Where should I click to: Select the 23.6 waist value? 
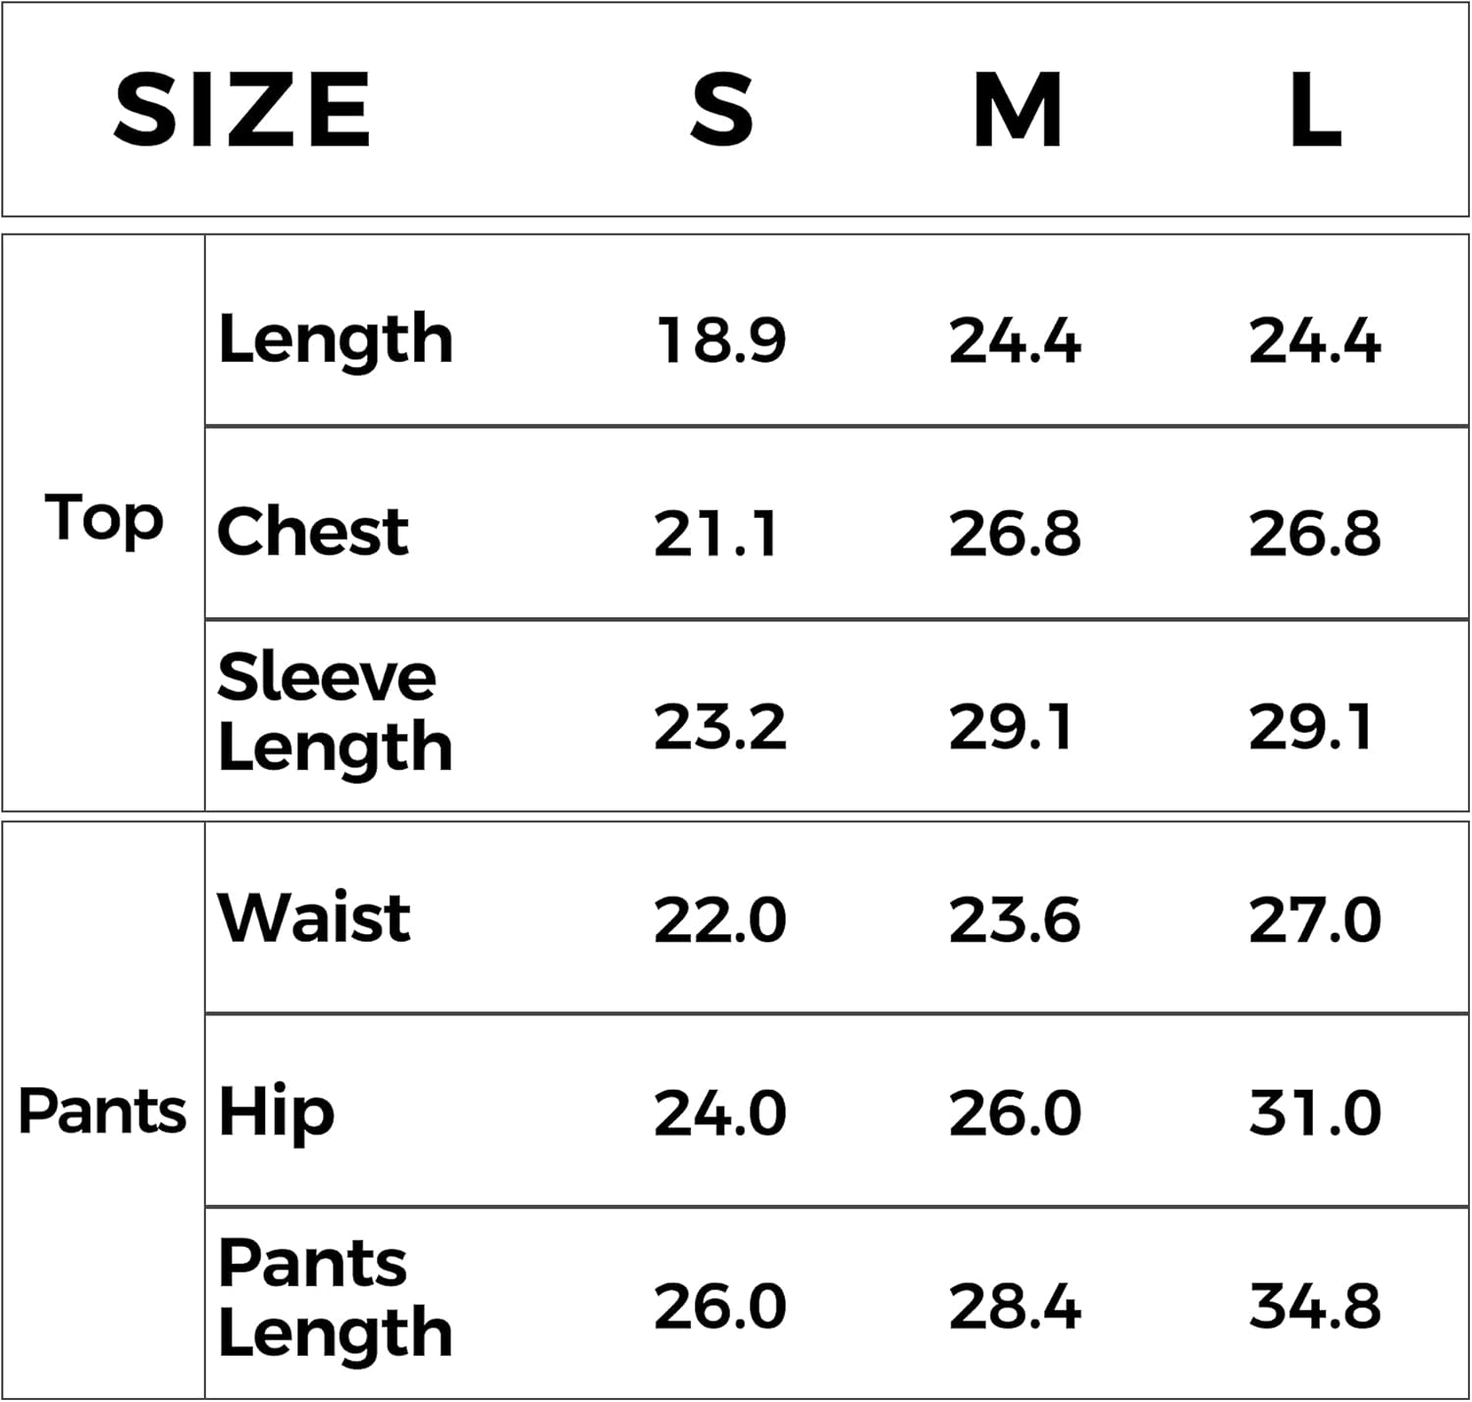pos(1015,920)
